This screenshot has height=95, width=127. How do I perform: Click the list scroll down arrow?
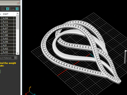(17, 53)
